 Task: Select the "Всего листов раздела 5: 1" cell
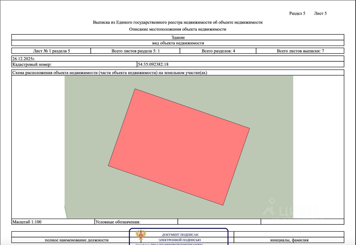tap(135, 51)
